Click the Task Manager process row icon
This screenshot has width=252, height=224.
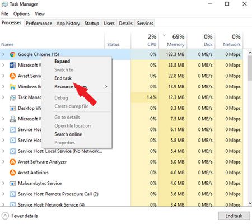(x=12, y=97)
